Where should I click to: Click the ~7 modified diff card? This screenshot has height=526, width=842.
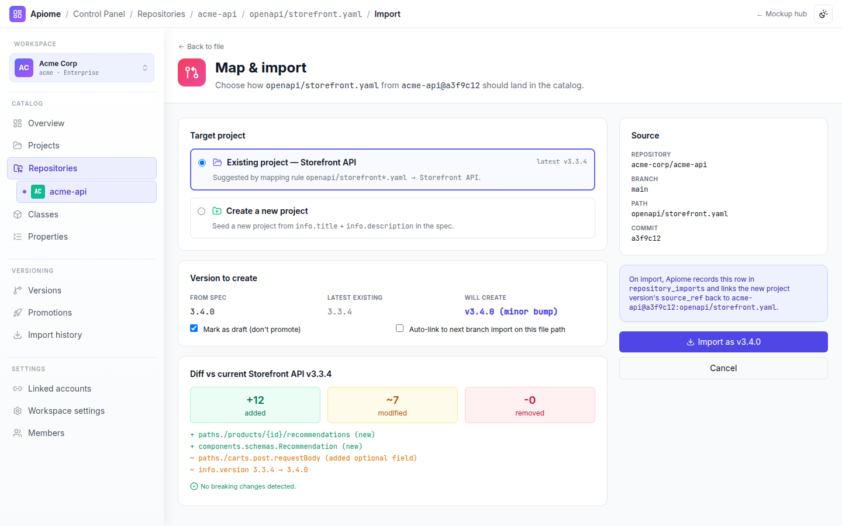392,405
